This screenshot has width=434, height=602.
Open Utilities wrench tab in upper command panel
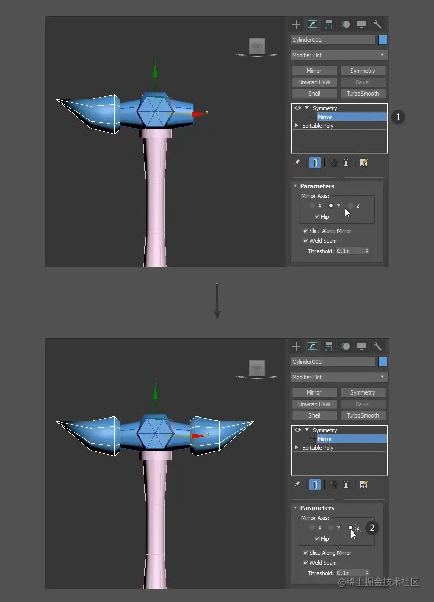coord(378,25)
